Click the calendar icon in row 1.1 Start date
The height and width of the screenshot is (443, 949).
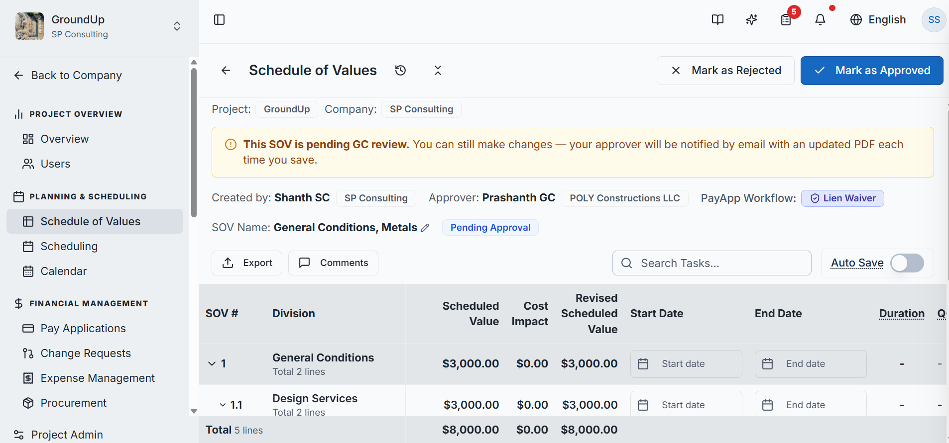(x=643, y=405)
